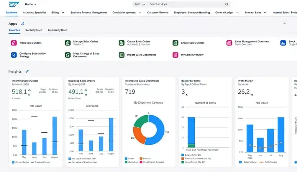297x172 pixels.
Task: Click the Order legend swatch
Action: [x=126, y=158]
